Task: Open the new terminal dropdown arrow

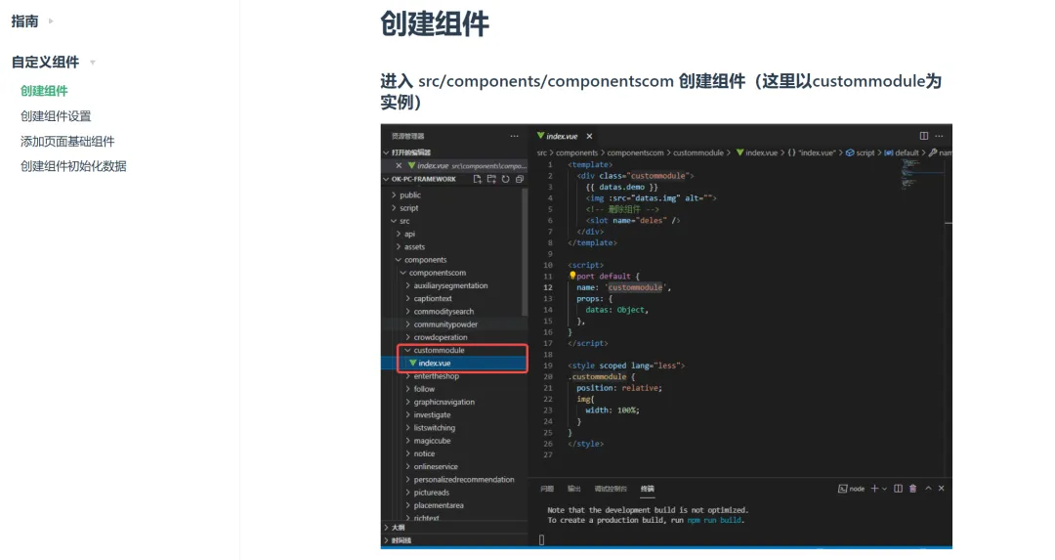Action: [x=884, y=489]
